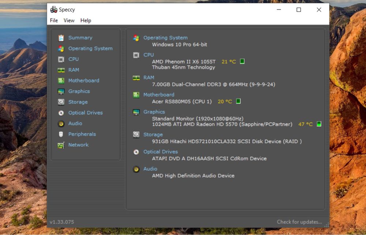The height and width of the screenshot is (235, 366).
Task: Click the Network card icon in sidebar
Action: pyautogui.click(x=61, y=145)
